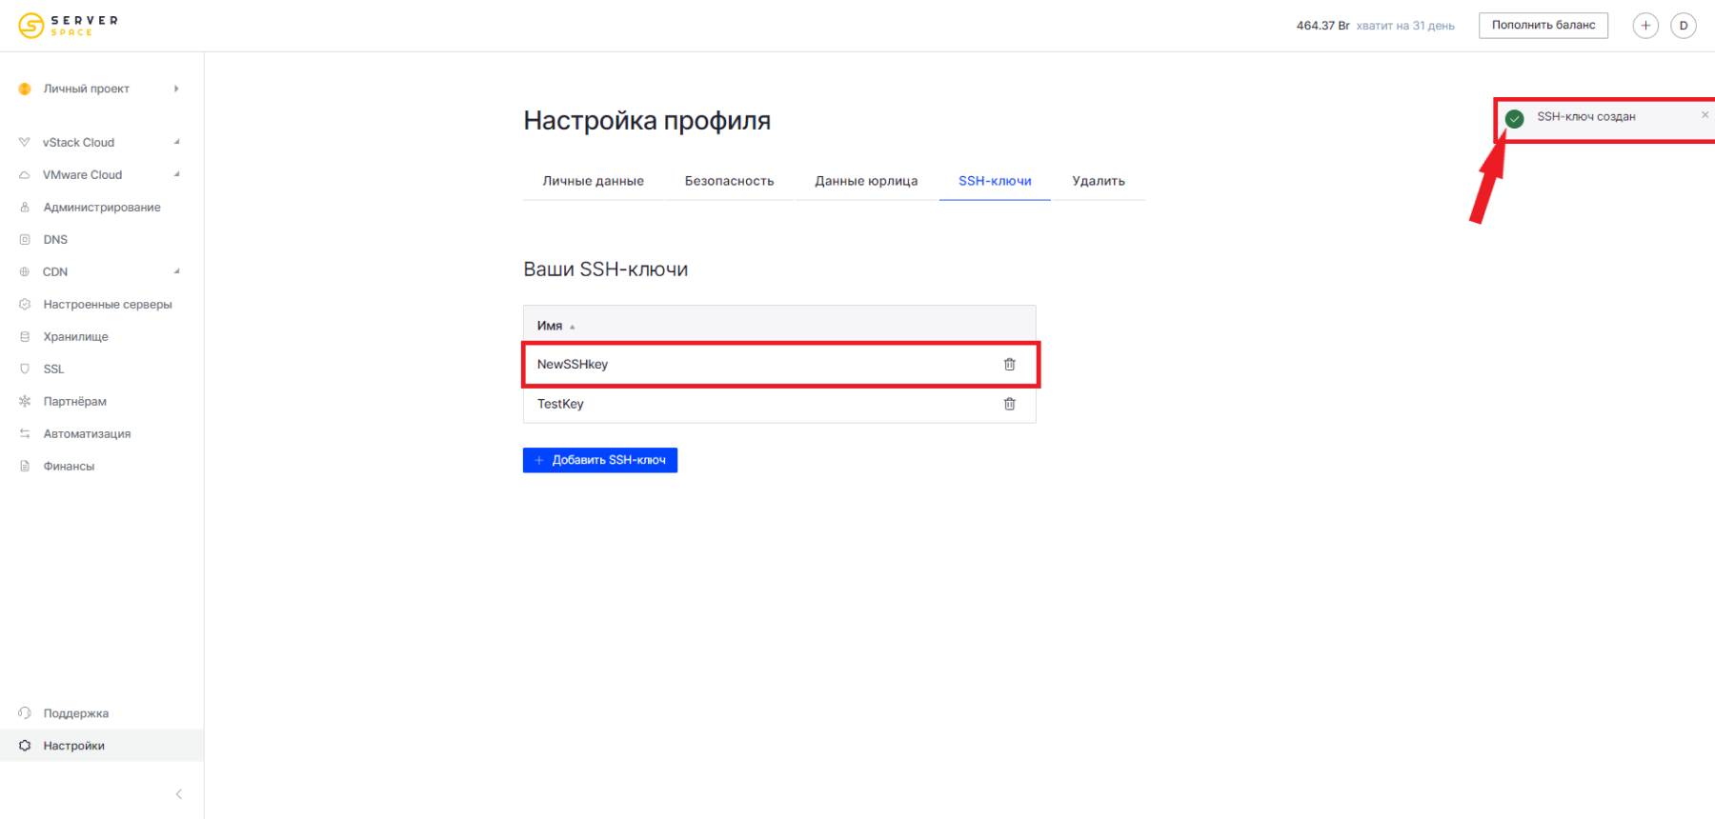
Task: Click the vStack Cloud sidebar icon
Action: 25,142
